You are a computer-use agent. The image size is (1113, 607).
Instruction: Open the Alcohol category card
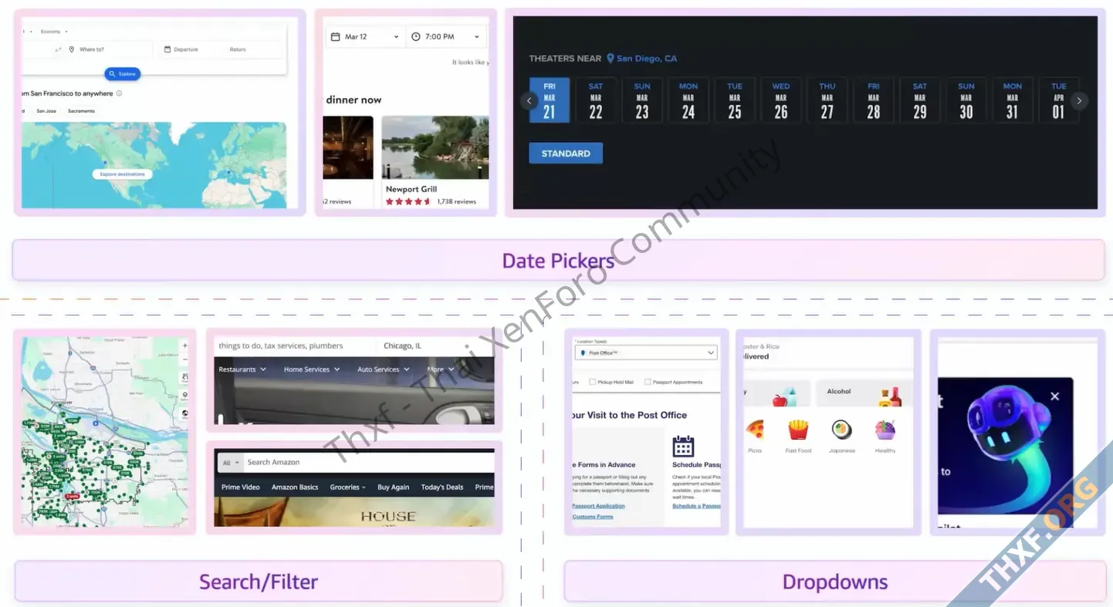(x=864, y=393)
